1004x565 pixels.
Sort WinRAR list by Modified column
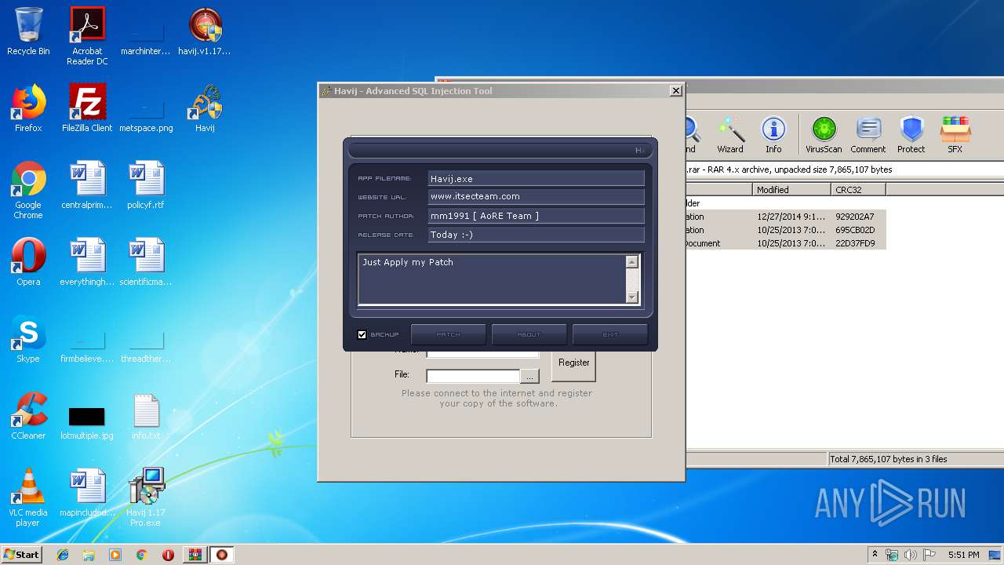point(791,190)
